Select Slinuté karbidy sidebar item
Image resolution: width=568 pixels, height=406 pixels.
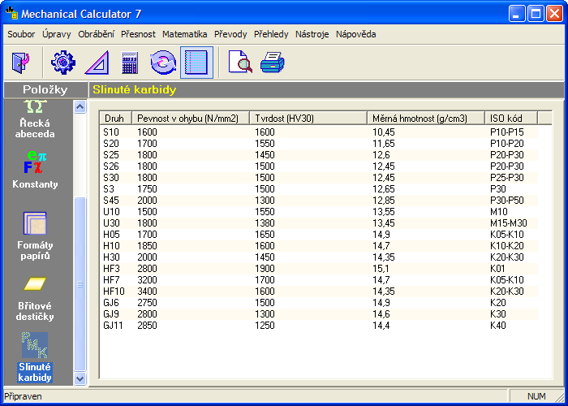pyautogui.click(x=35, y=357)
